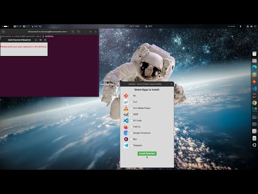
Task: Open the terminal title dropdown arrow
Action: coord(67,32)
